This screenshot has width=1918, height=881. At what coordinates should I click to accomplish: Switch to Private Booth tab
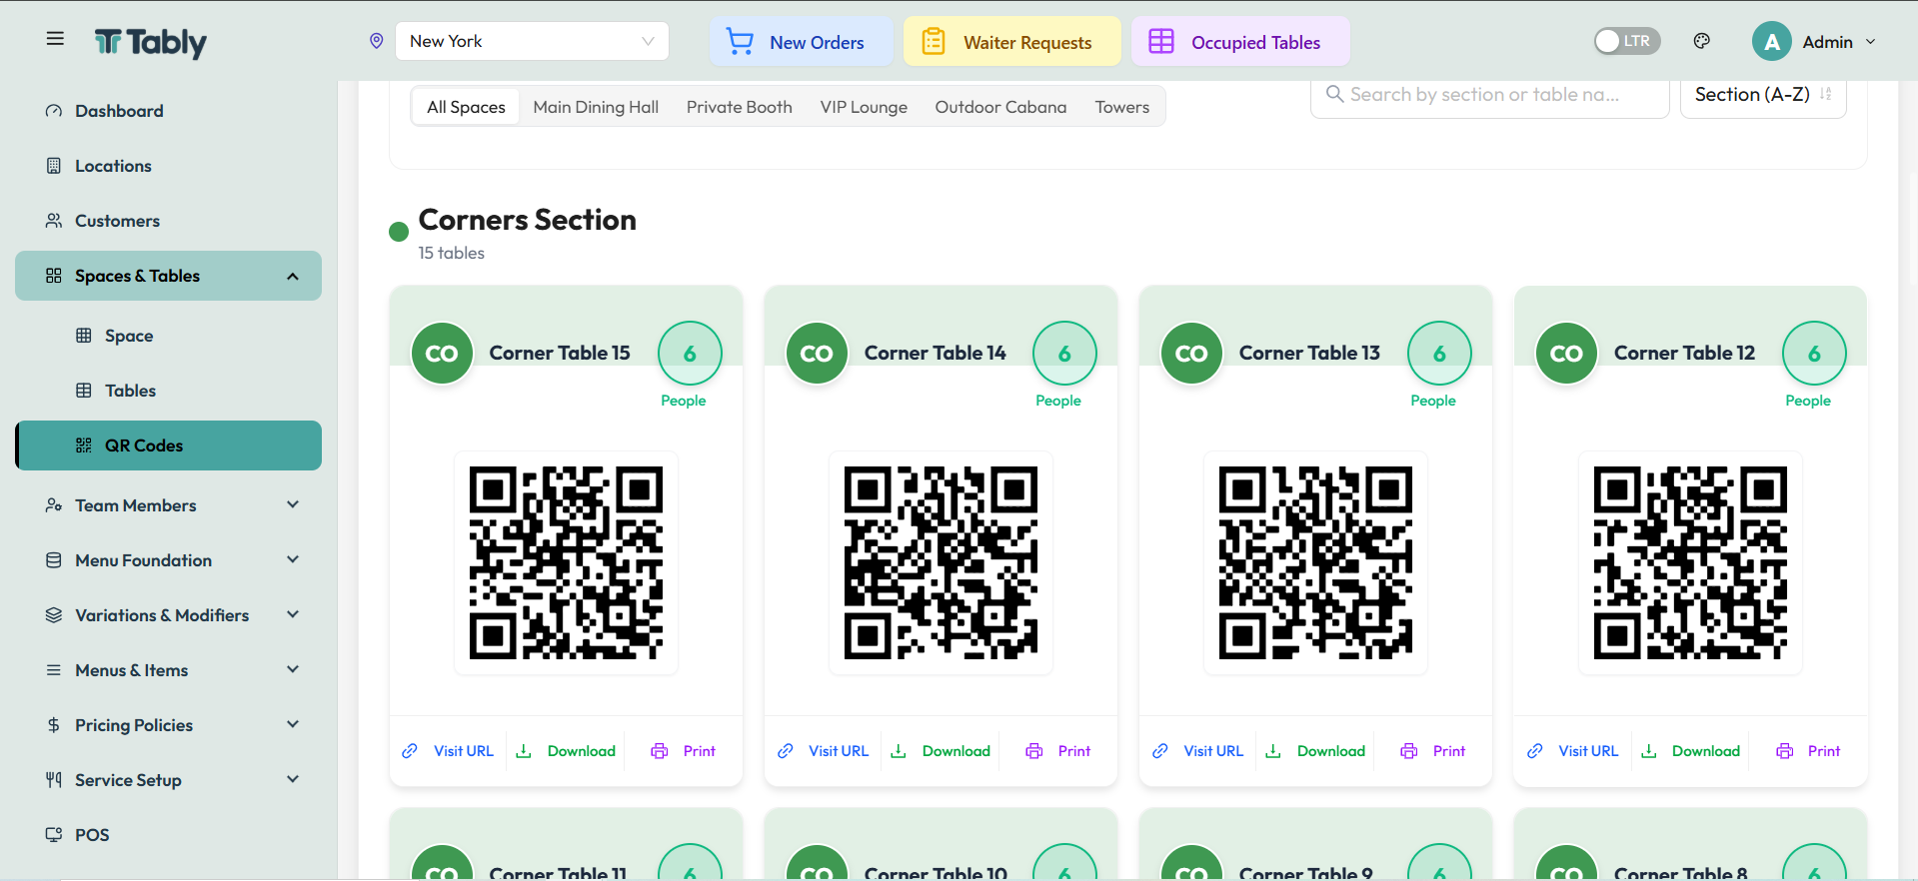click(740, 107)
